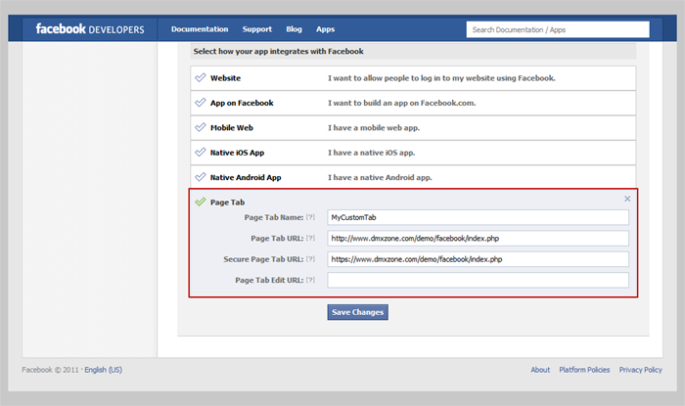Expand the Native iOS App row

point(413,153)
